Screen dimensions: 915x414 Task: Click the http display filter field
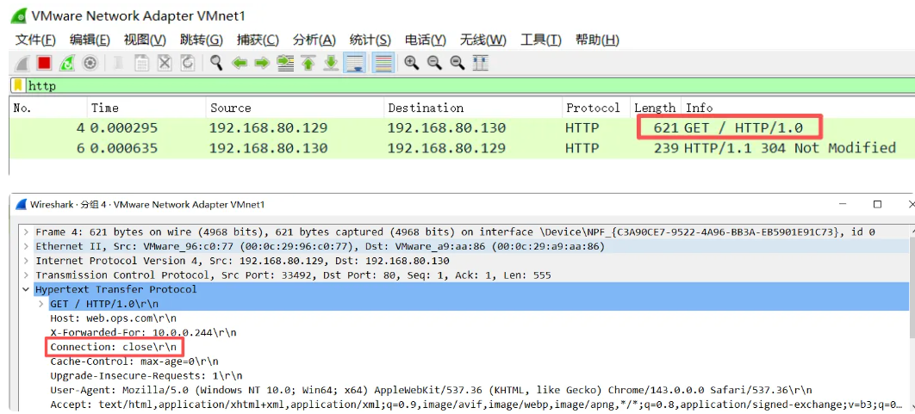coord(431,85)
